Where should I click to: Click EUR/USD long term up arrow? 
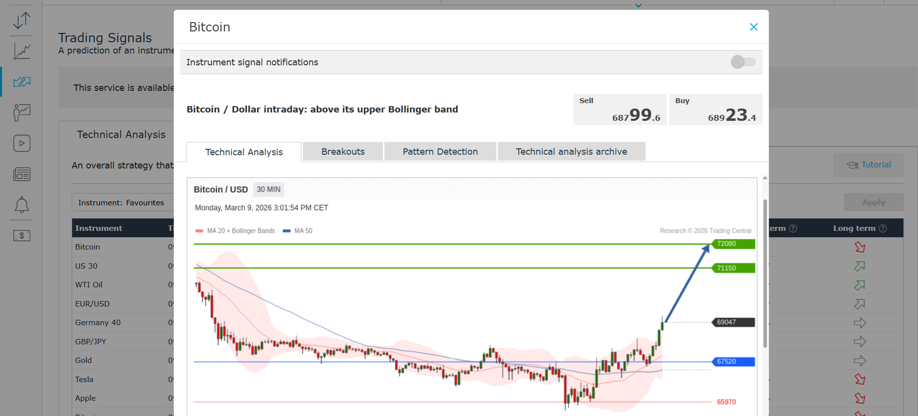click(860, 304)
